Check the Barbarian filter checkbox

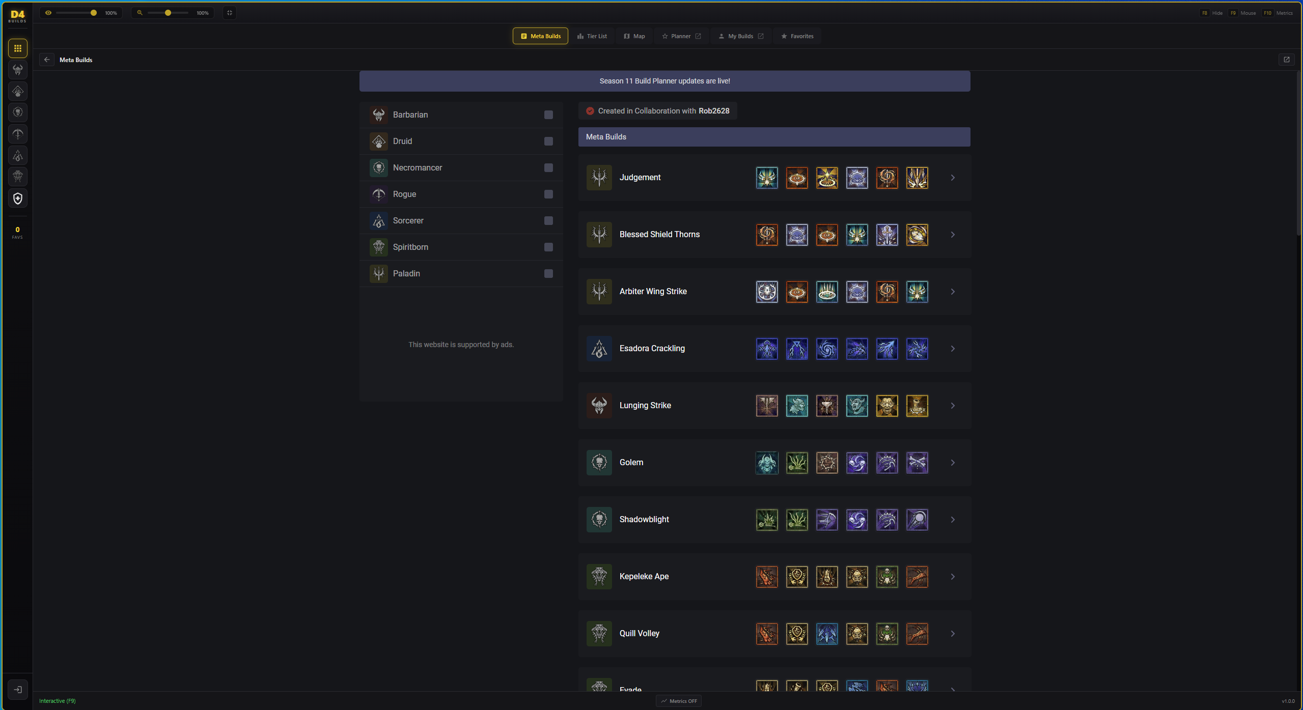click(x=548, y=115)
